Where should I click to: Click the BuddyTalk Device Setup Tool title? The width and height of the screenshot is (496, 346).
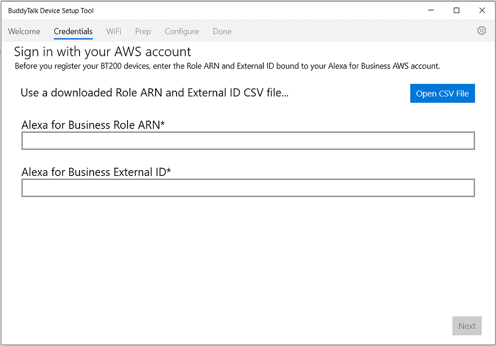pyautogui.click(x=51, y=11)
